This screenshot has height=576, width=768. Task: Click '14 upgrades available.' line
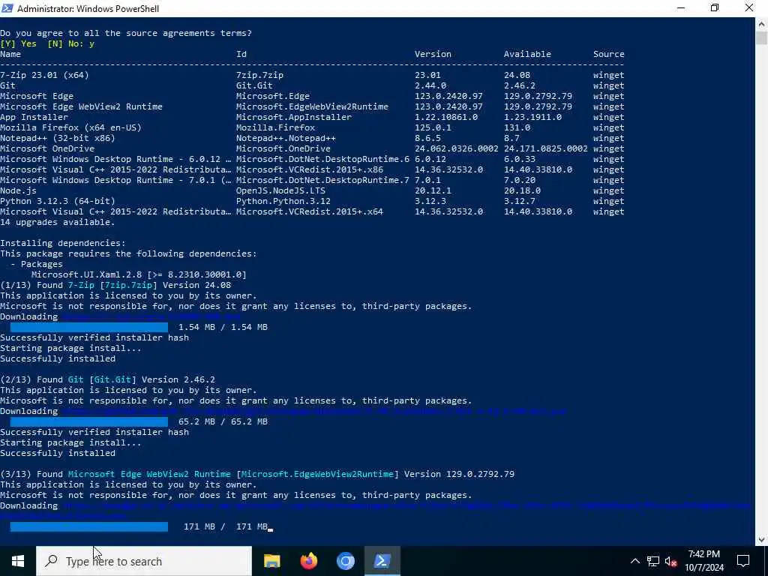pos(57,222)
